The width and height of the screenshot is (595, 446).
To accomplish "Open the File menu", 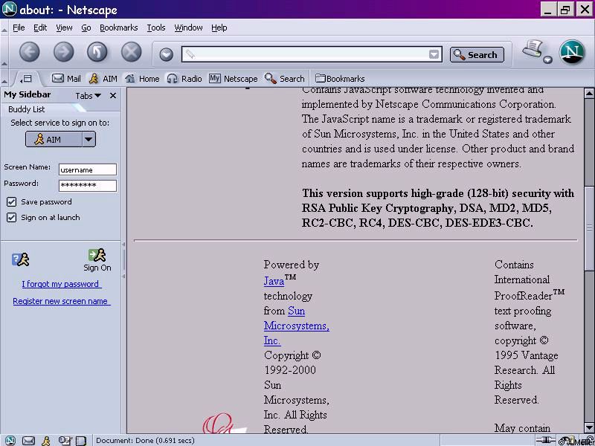I will (19, 28).
